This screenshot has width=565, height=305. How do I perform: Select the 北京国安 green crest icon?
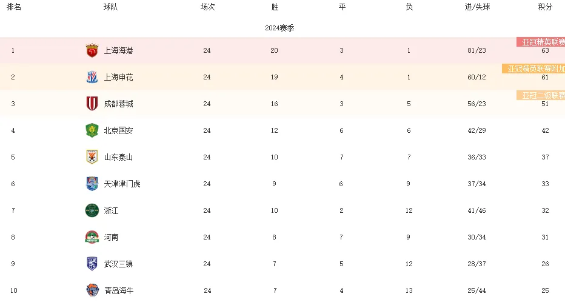[x=92, y=130]
